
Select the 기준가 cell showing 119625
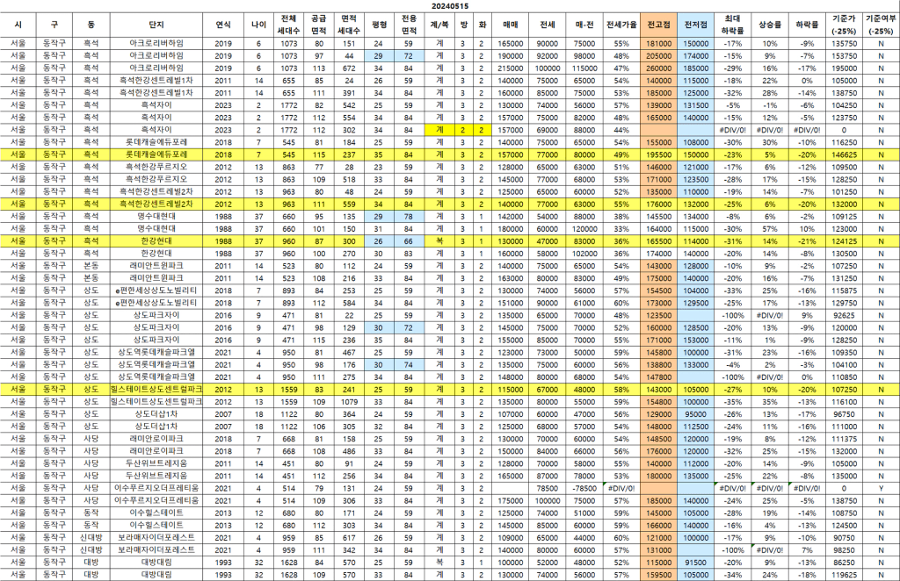[x=844, y=575]
